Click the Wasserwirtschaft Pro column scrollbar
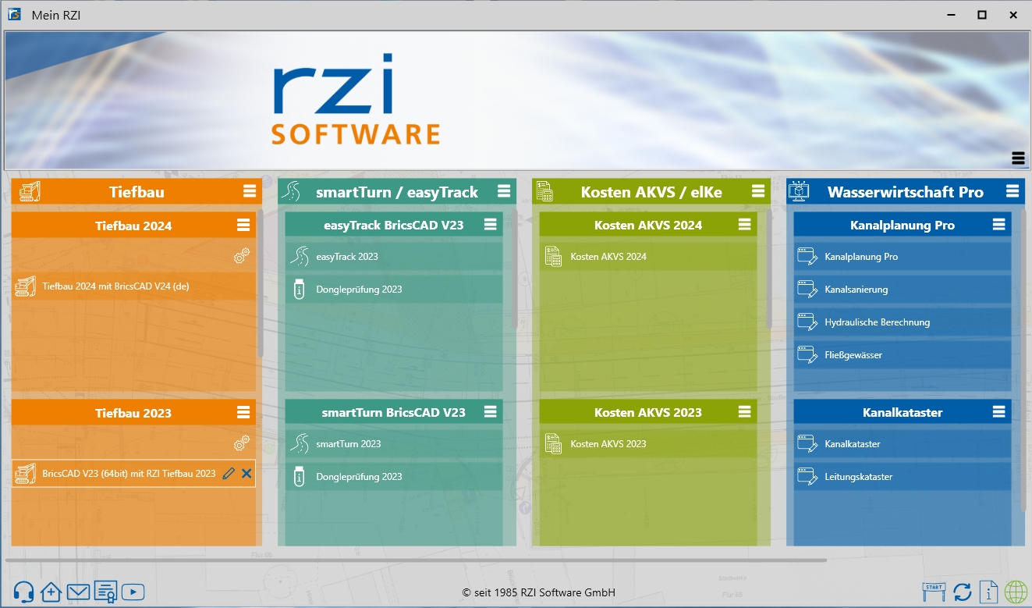The image size is (1032, 608). (1023, 359)
